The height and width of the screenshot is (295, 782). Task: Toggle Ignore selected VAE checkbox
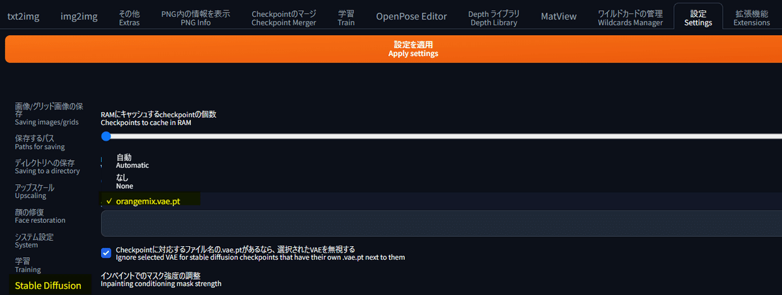[x=106, y=253]
